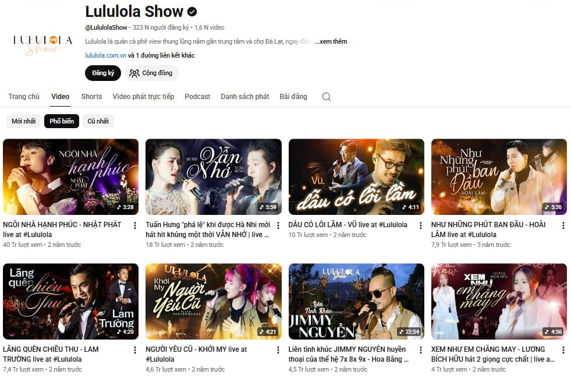This screenshot has height=378, width=571.
Task: Click '40 Tr lượt xem' view count
Action: pyautogui.click(x=23, y=245)
